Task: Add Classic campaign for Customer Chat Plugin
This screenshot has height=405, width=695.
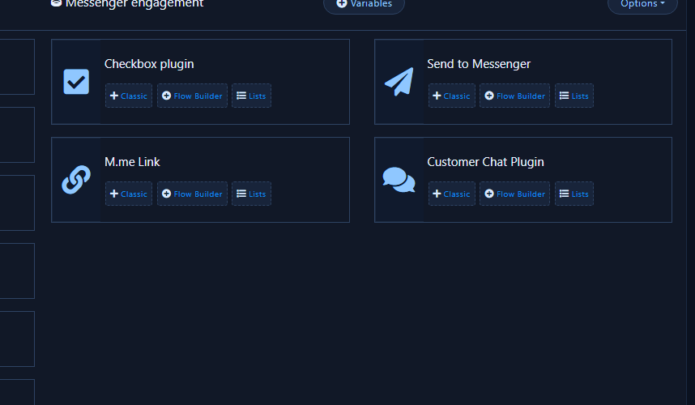Action: [452, 194]
